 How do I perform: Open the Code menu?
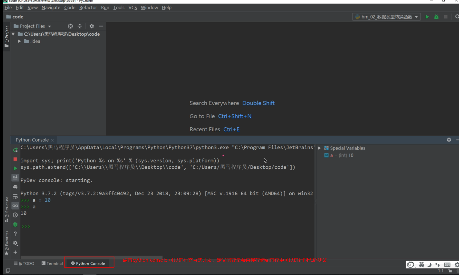pyautogui.click(x=70, y=7)
